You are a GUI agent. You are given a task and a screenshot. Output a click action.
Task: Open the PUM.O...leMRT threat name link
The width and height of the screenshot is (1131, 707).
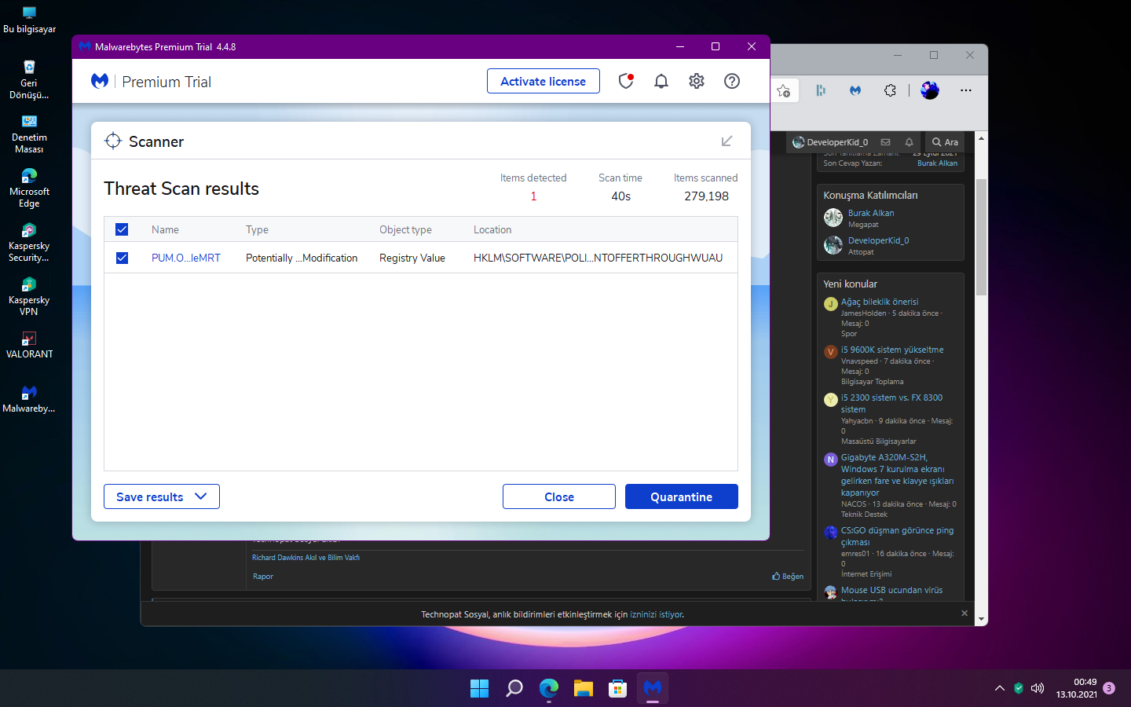(186, 258)
